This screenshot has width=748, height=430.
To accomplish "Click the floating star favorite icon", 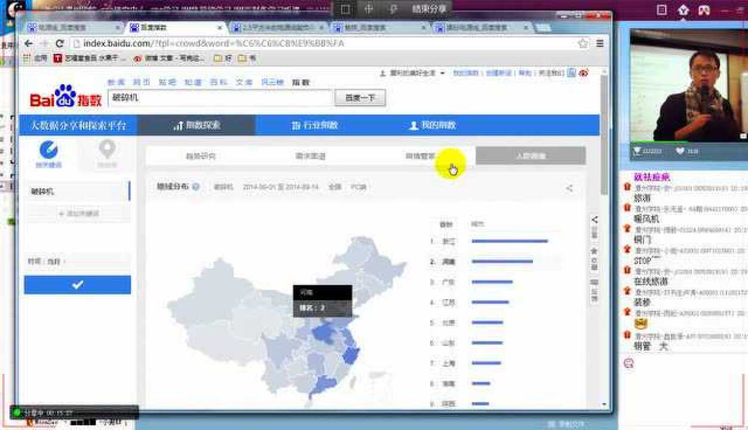I will coord(594,251).
